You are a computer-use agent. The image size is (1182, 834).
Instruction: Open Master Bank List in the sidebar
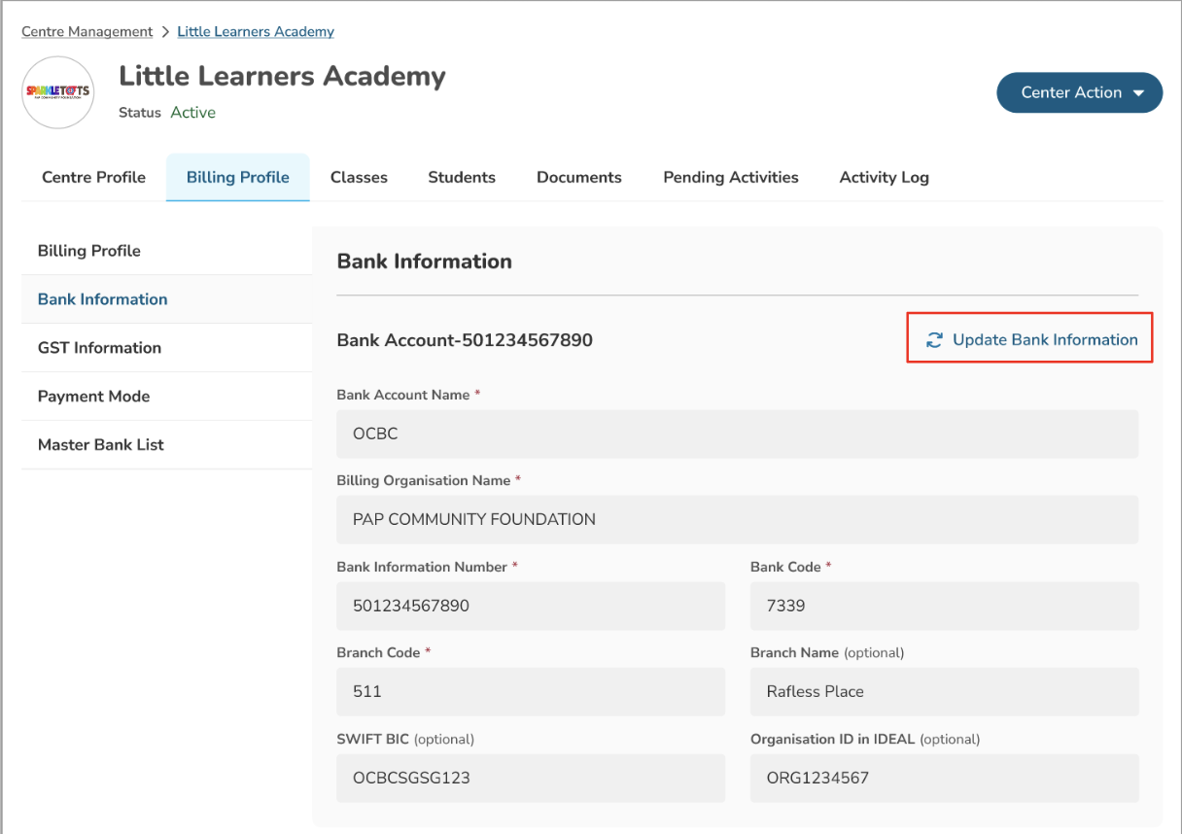click(x=101, y=445)
